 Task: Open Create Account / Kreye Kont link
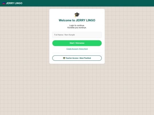coord(77,49)
